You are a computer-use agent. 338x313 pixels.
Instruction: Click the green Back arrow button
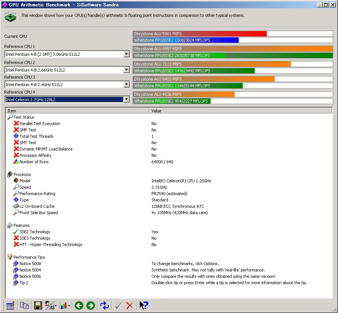click(79, 306)
